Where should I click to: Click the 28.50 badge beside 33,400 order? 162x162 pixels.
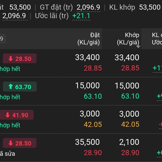(20, 59)
